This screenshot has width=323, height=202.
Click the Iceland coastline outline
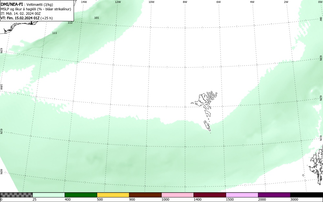pyautogui.click(x=20, y=27)
